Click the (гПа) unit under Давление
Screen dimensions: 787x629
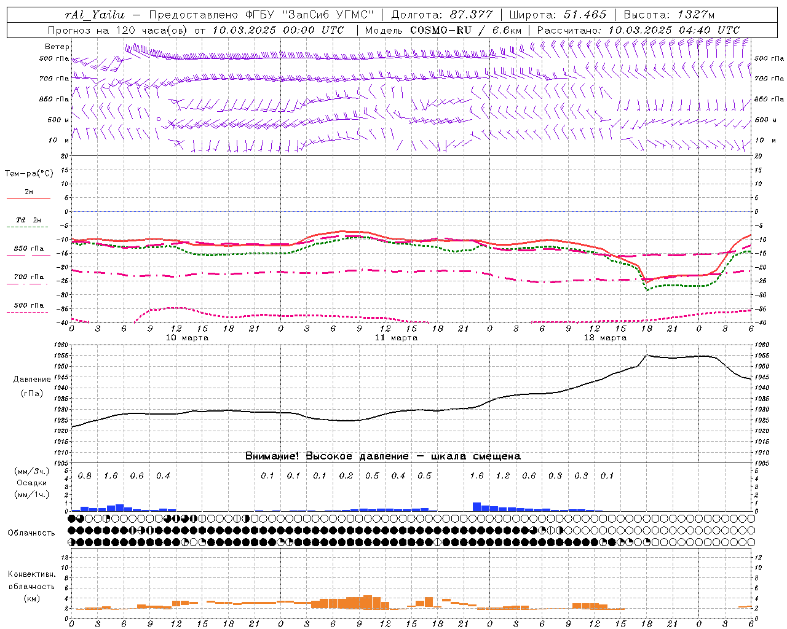click(31, 394)
